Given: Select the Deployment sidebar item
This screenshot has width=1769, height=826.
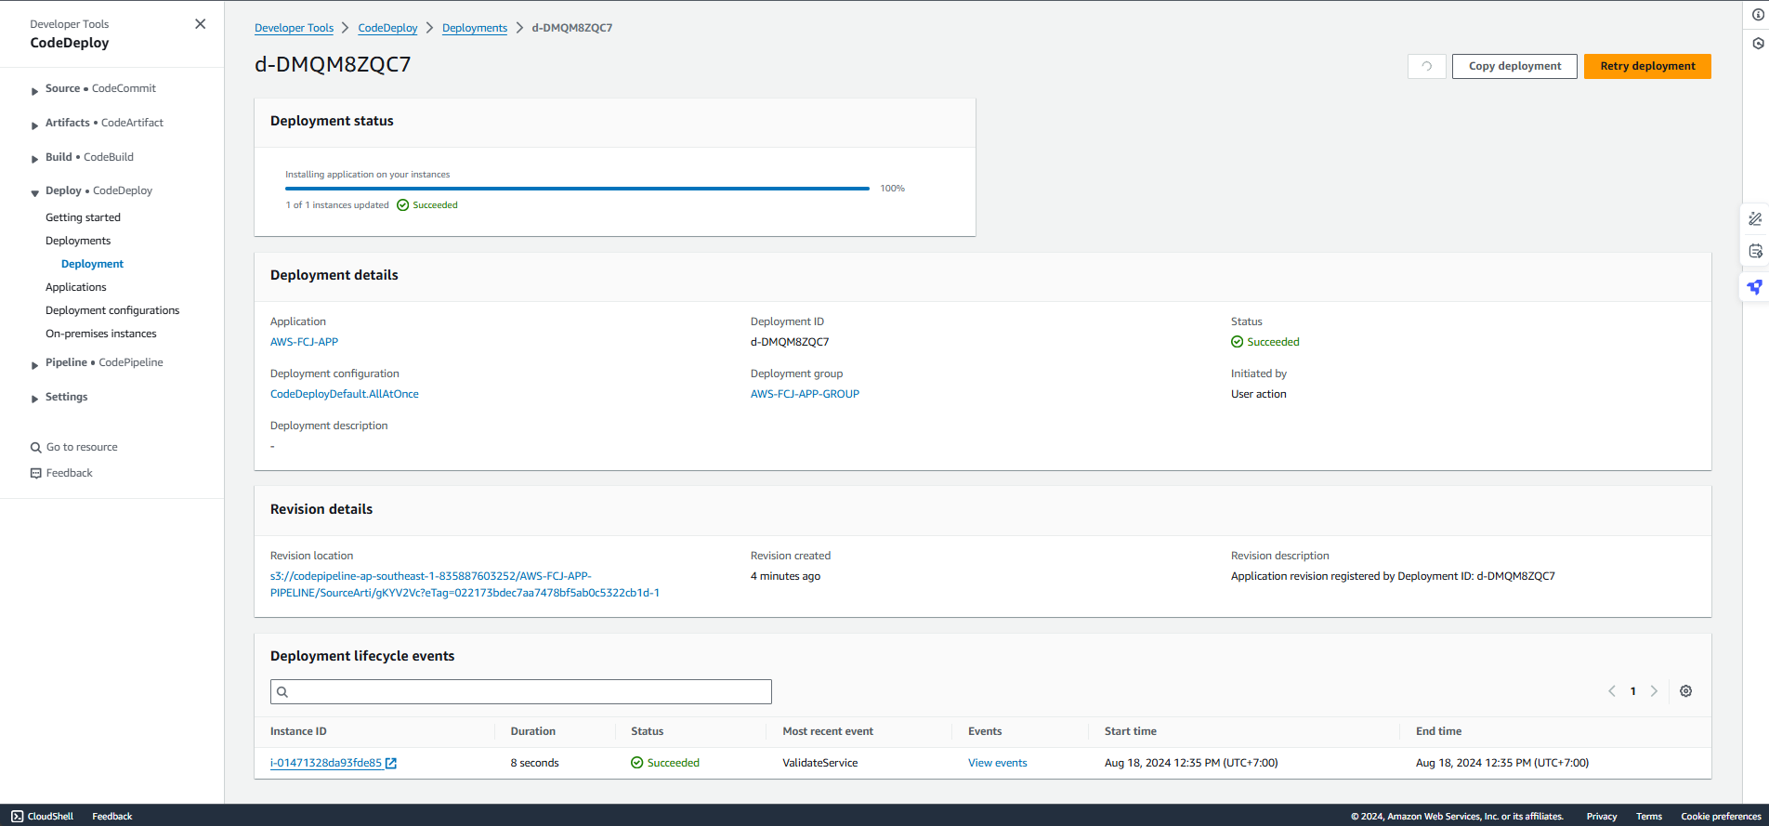Looking at the screenshot, I should [92, 264].
